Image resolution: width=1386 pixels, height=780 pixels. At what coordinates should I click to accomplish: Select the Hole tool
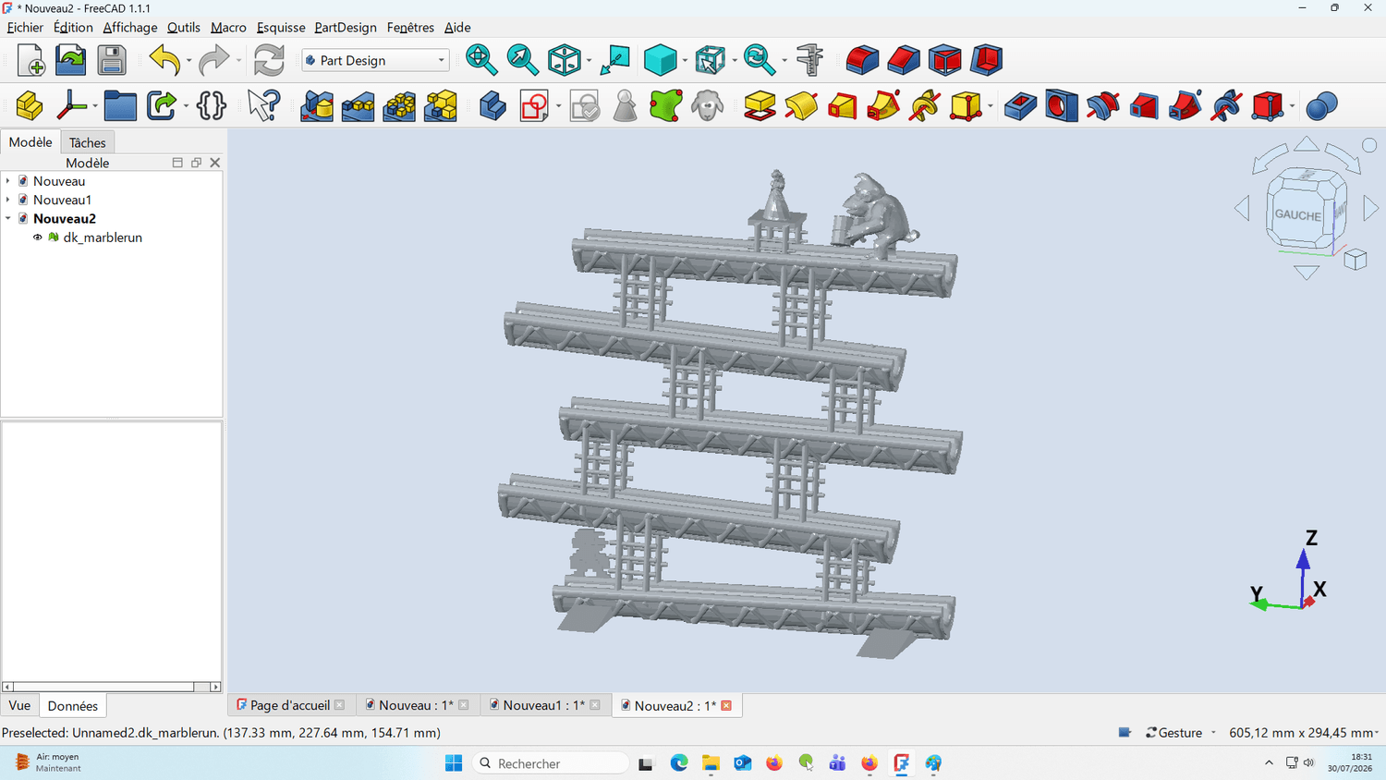pos(1062,106)
